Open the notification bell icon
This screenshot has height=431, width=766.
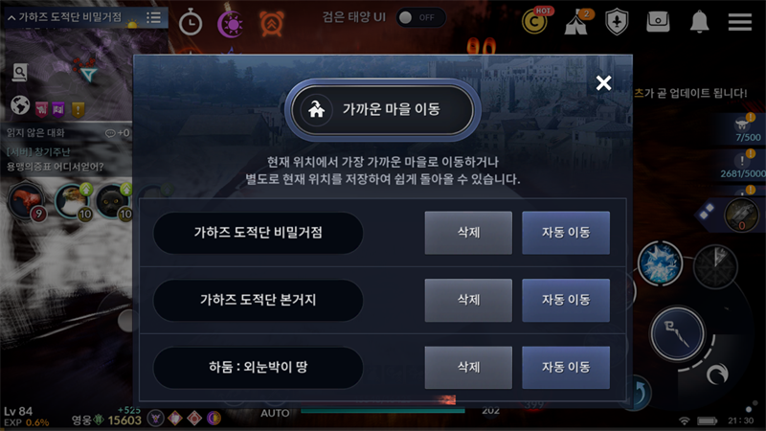pos(699,21)
